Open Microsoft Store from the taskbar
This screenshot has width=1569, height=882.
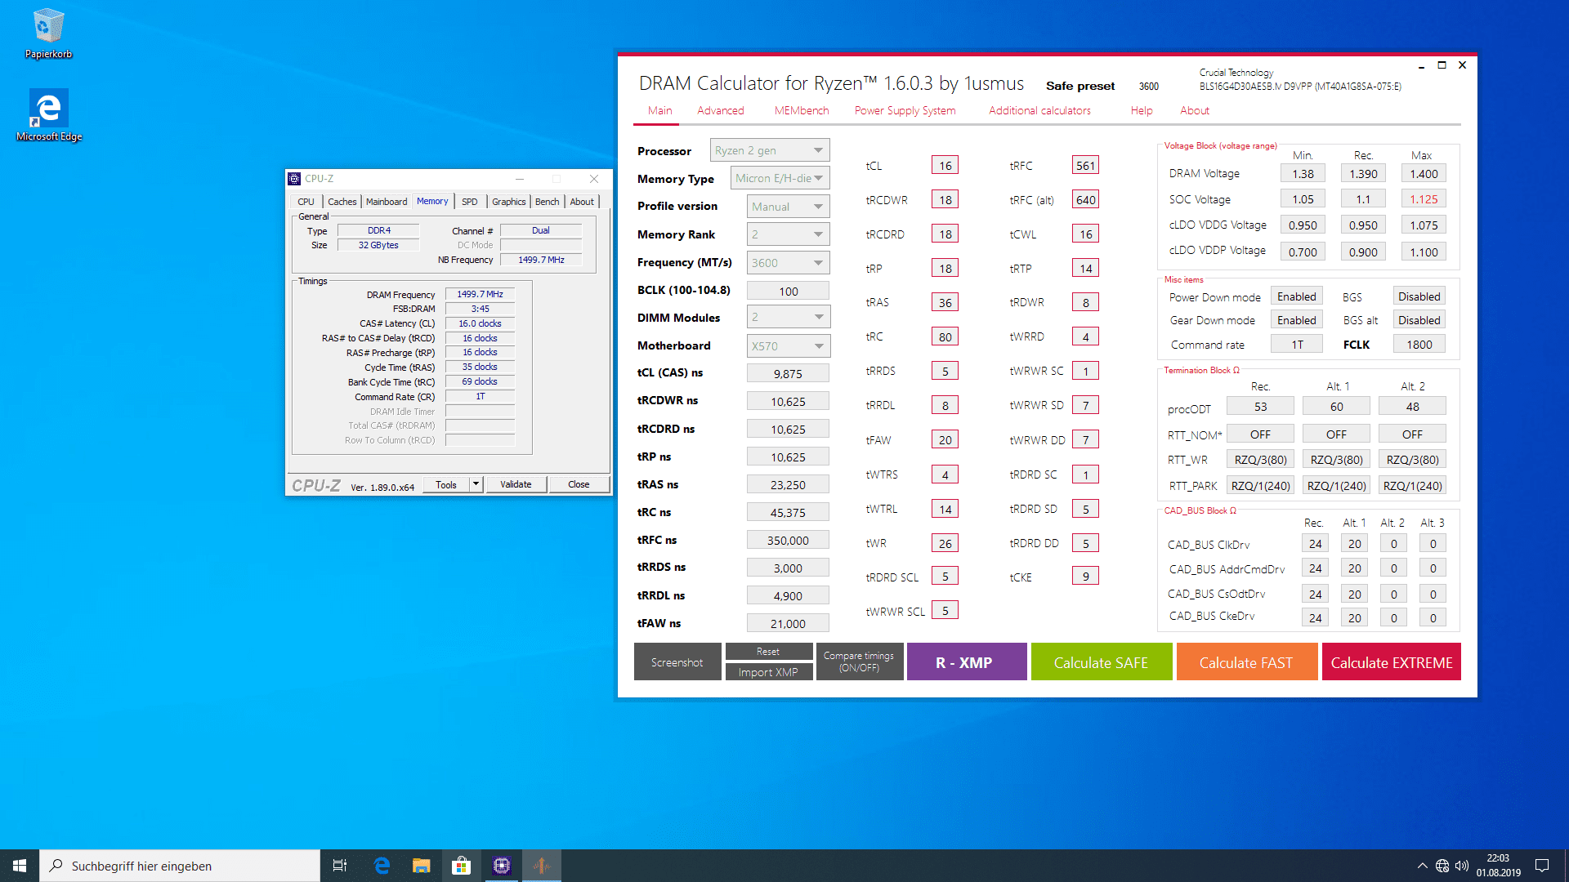(462, 866)
